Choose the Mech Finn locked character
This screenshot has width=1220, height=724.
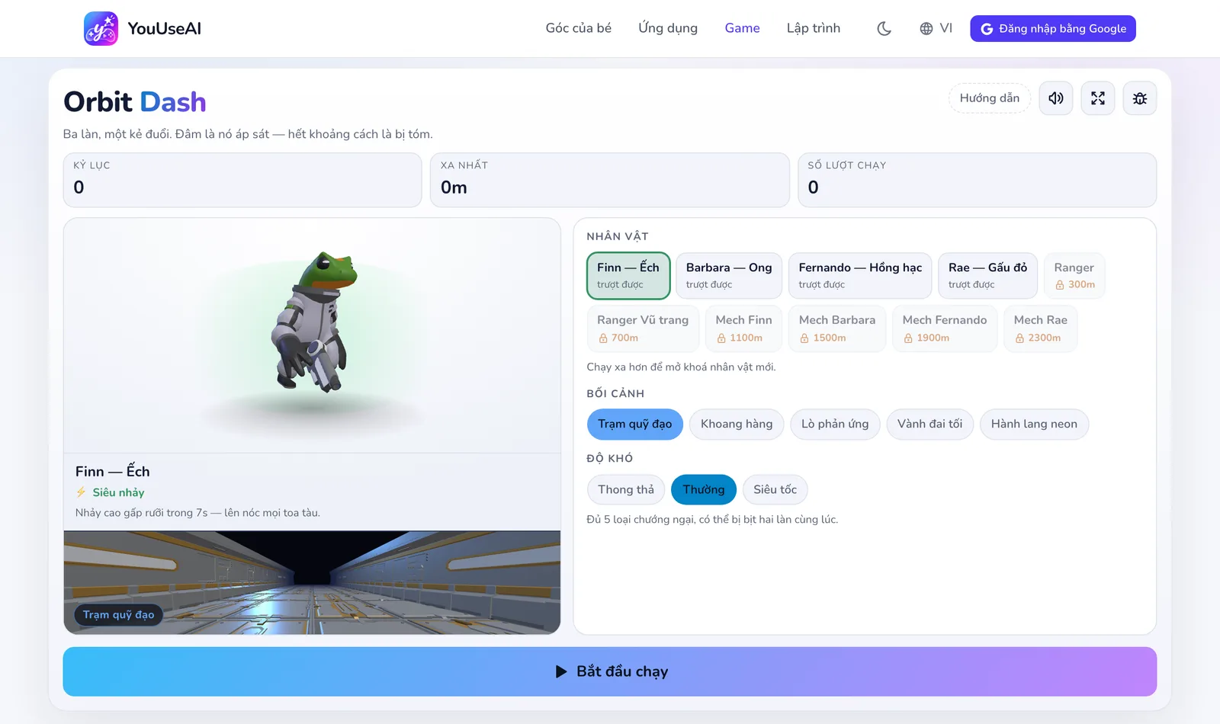(x=743, y=328)
